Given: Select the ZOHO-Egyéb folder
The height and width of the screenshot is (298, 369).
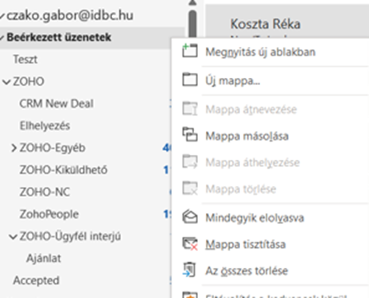Looking at the screenshot, I should click(x=52, y=148).
